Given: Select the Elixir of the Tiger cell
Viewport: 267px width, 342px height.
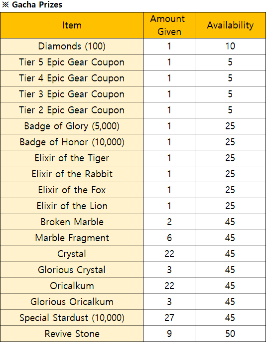Looking at the screenshot, I should click(72, 158).
